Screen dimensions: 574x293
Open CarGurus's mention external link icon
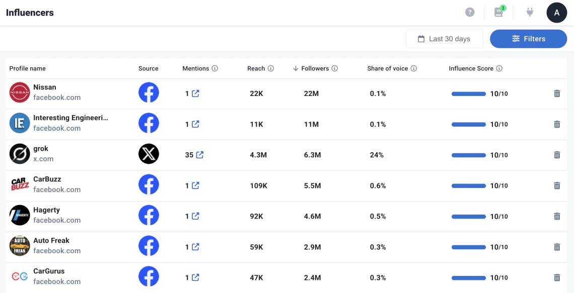(195, 277)
